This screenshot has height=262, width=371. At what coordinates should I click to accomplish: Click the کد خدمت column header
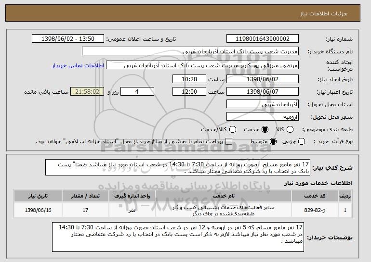coord(315,196)
